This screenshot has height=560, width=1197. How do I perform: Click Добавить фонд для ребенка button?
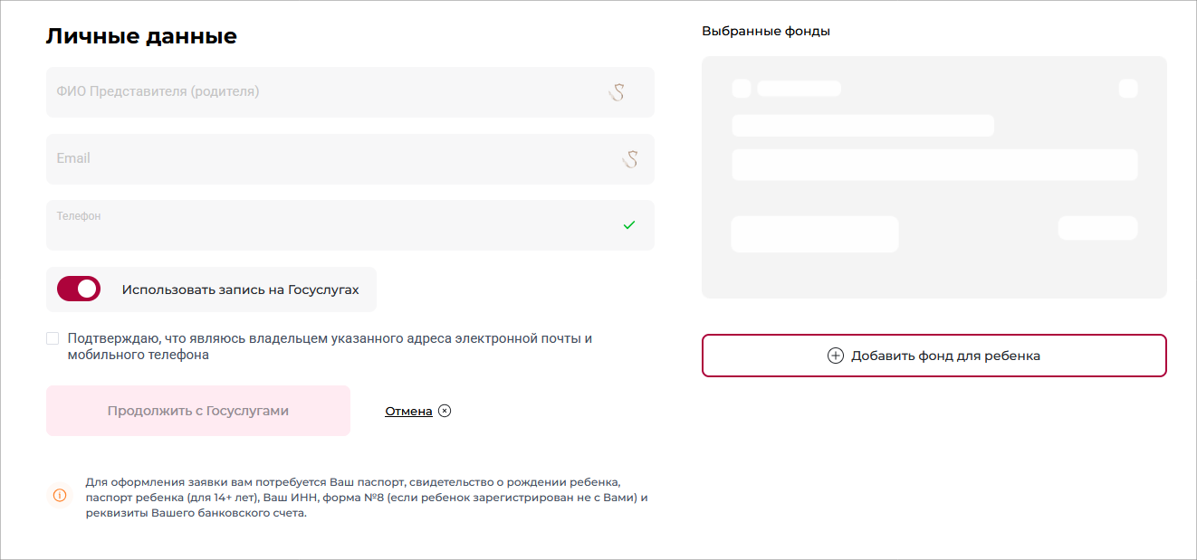click(934, 356)
